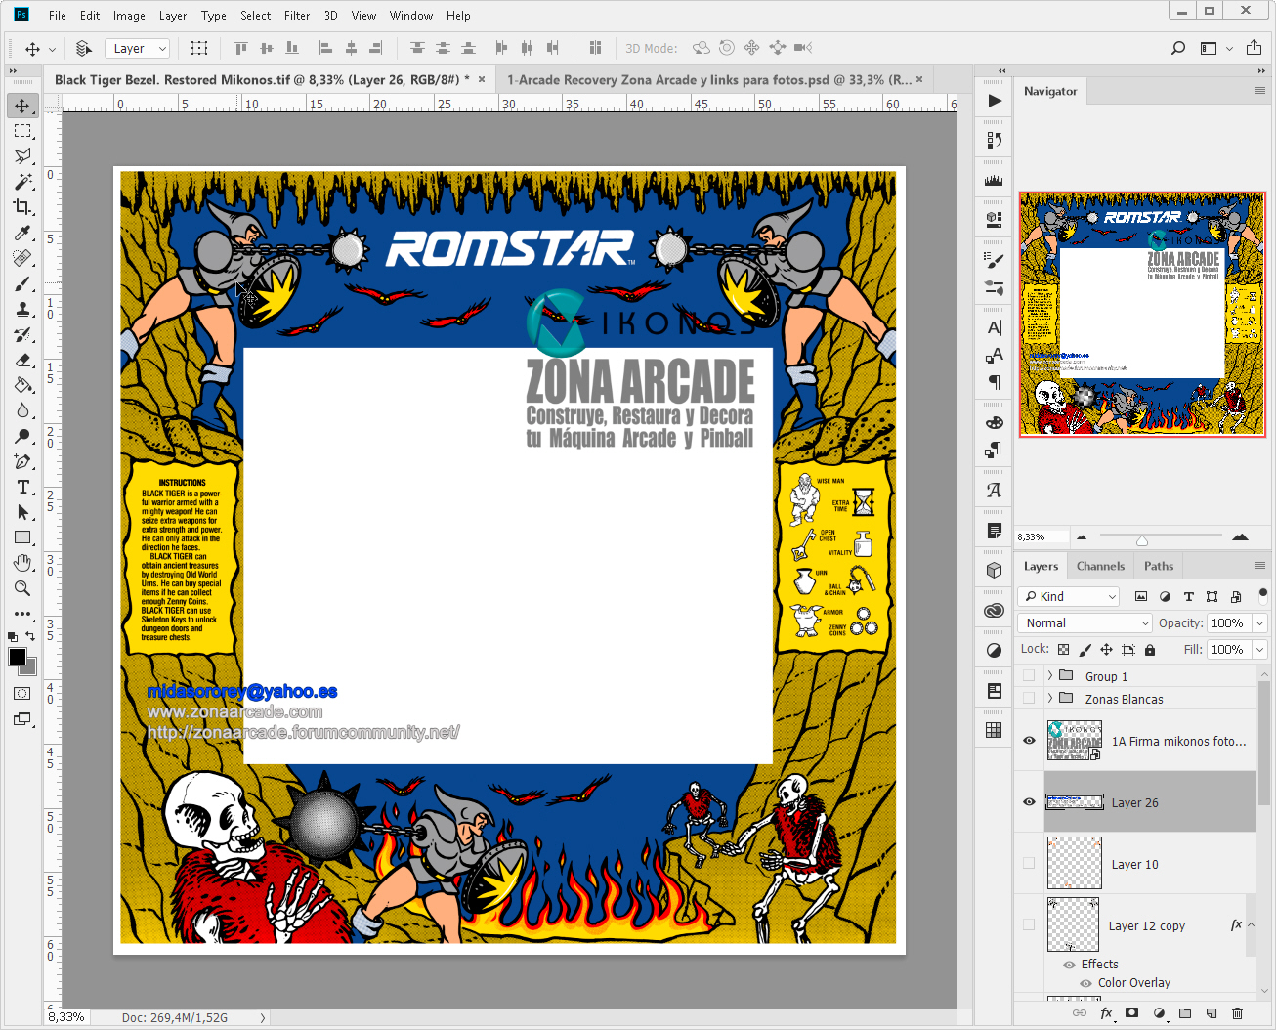The image size is (1276, 1030).
Task: Expand the Group 1 layer group
Action: (1052, 675)
